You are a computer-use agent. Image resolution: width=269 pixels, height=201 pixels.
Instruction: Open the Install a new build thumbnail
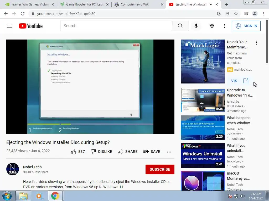[203, 128]
